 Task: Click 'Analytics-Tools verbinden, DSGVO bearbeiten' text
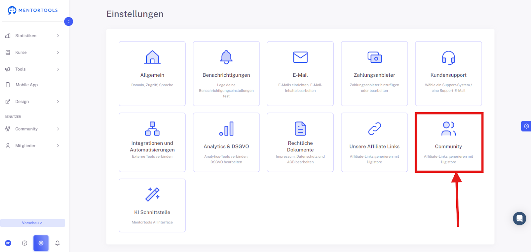coord(226,159)
